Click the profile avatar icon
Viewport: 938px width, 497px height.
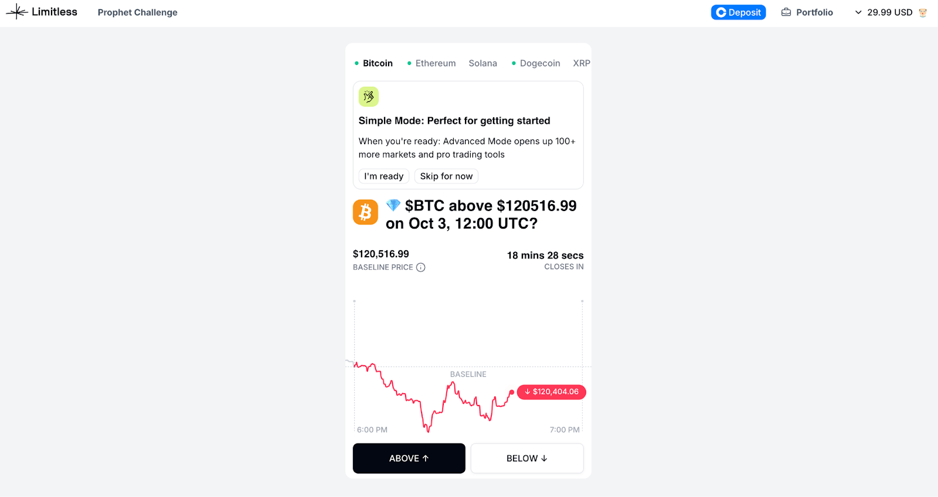(923, 12)
